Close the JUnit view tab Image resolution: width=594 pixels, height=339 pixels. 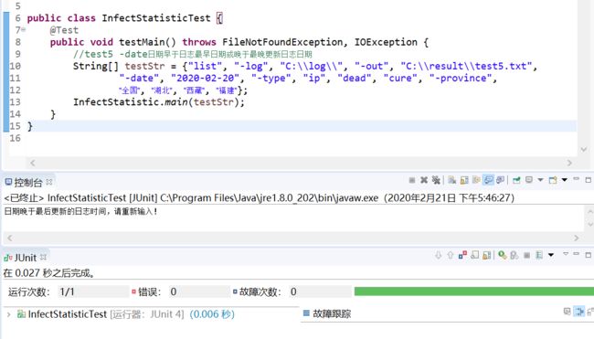44,257
